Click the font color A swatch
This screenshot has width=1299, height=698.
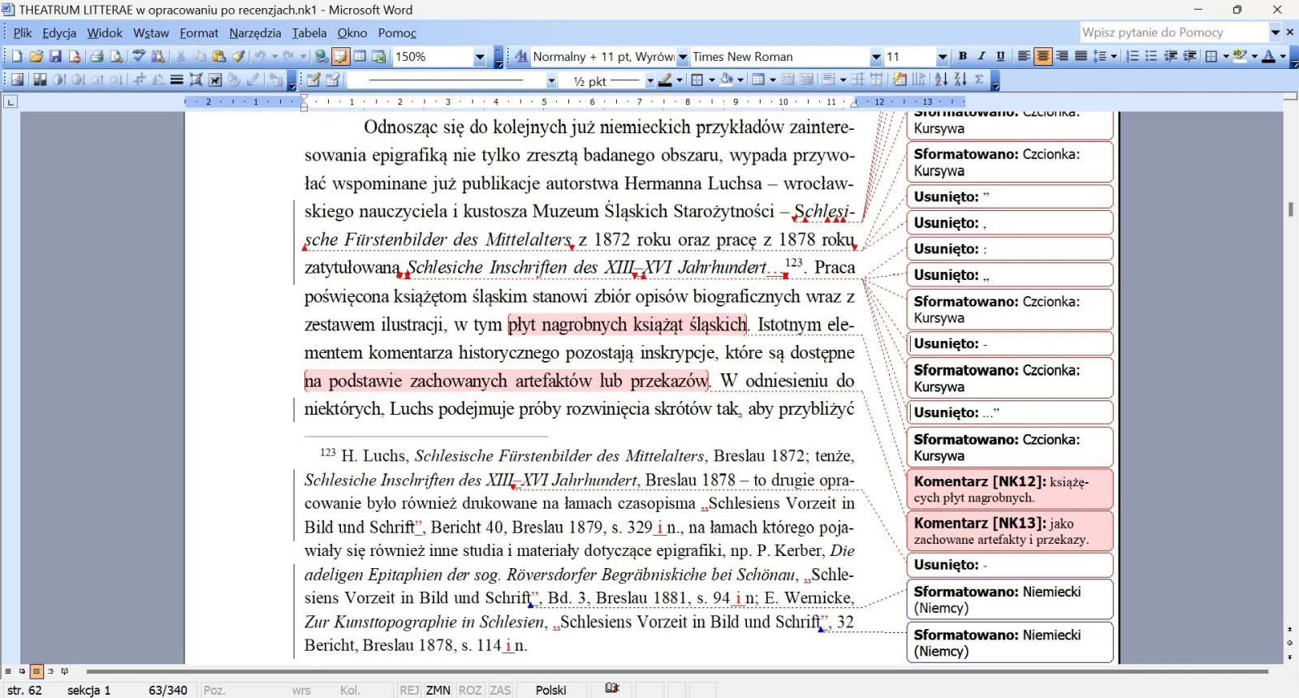pos(1268,57)
